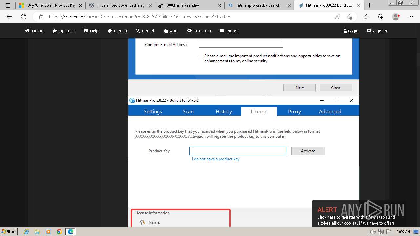
Task: Open the HitmanPro History tab
Action: point(224,111)
